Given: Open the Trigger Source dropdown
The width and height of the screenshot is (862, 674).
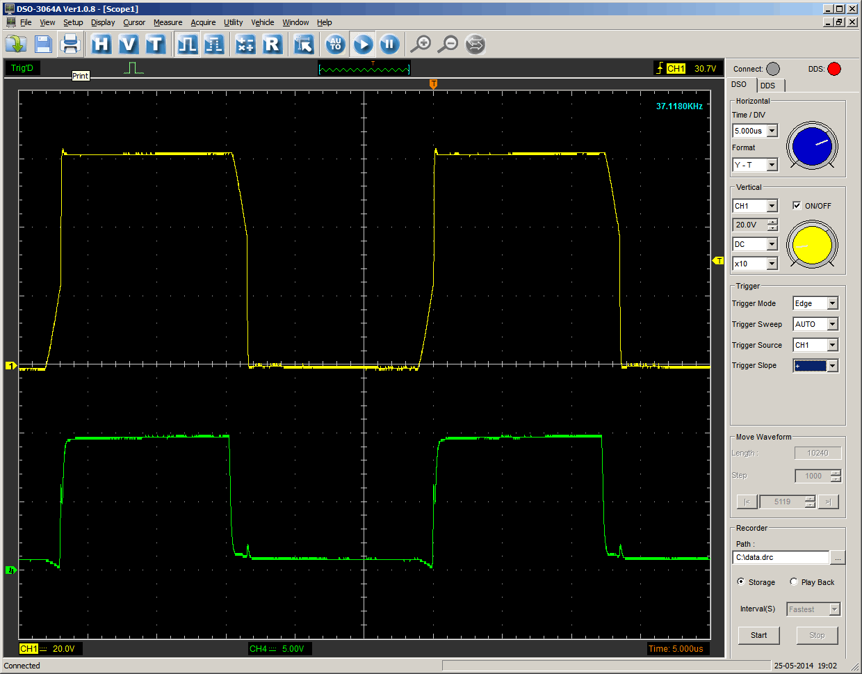Looking at the screenshot, I should pyautogui.click(x=832, y=345).
